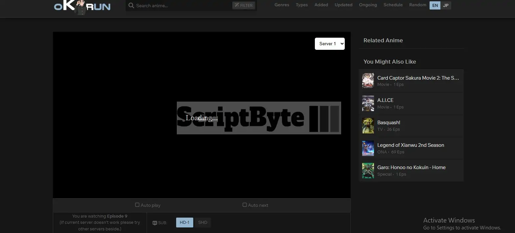
Task: Open the A.LI.CE poster thumbnail
Action: pos(368,103)
